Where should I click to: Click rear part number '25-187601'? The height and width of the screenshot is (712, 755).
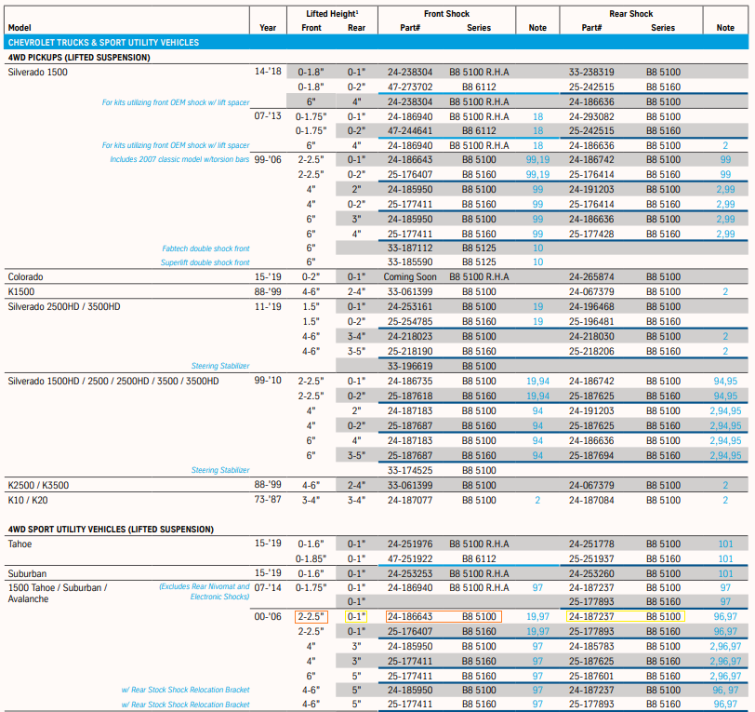pos(591,677)
